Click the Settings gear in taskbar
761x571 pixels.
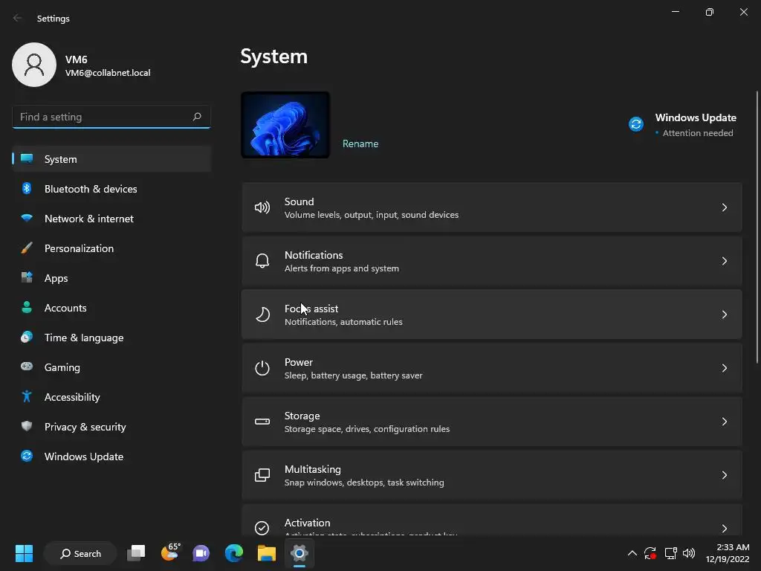[299, 553]
